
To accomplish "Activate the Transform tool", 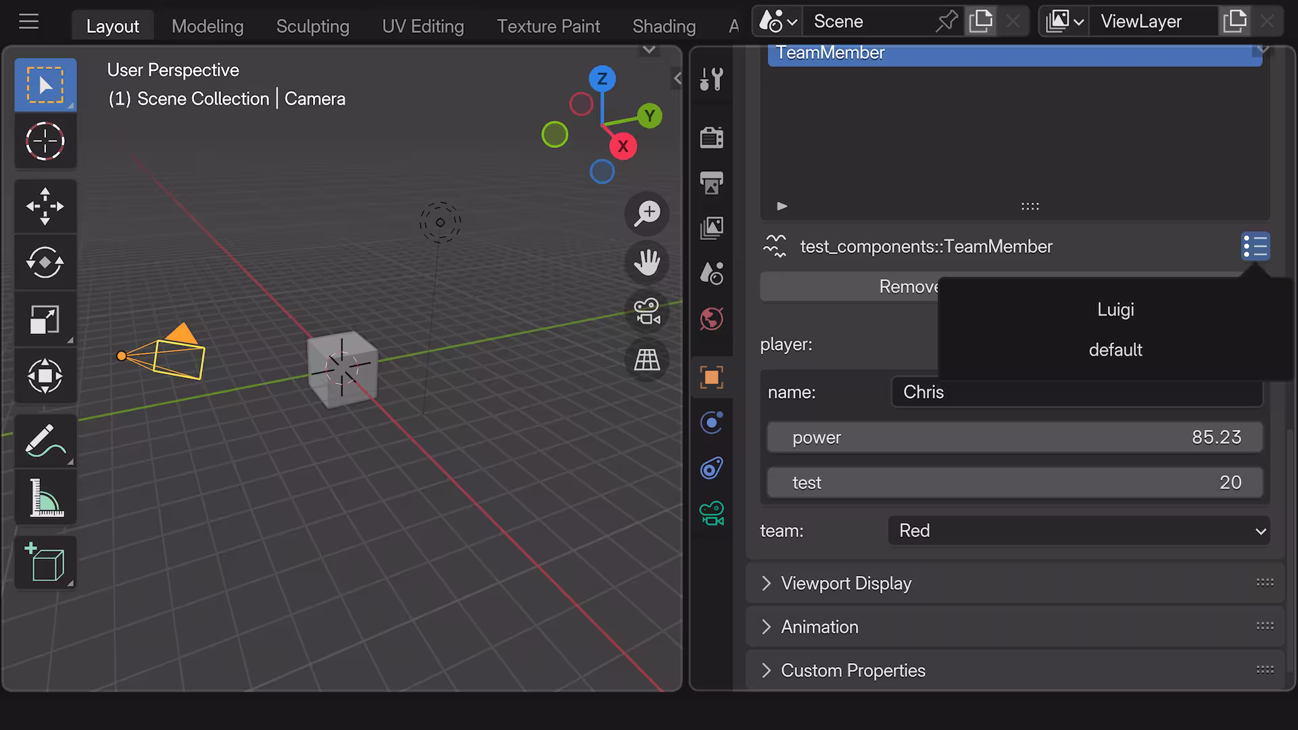I will pos(45,376).
